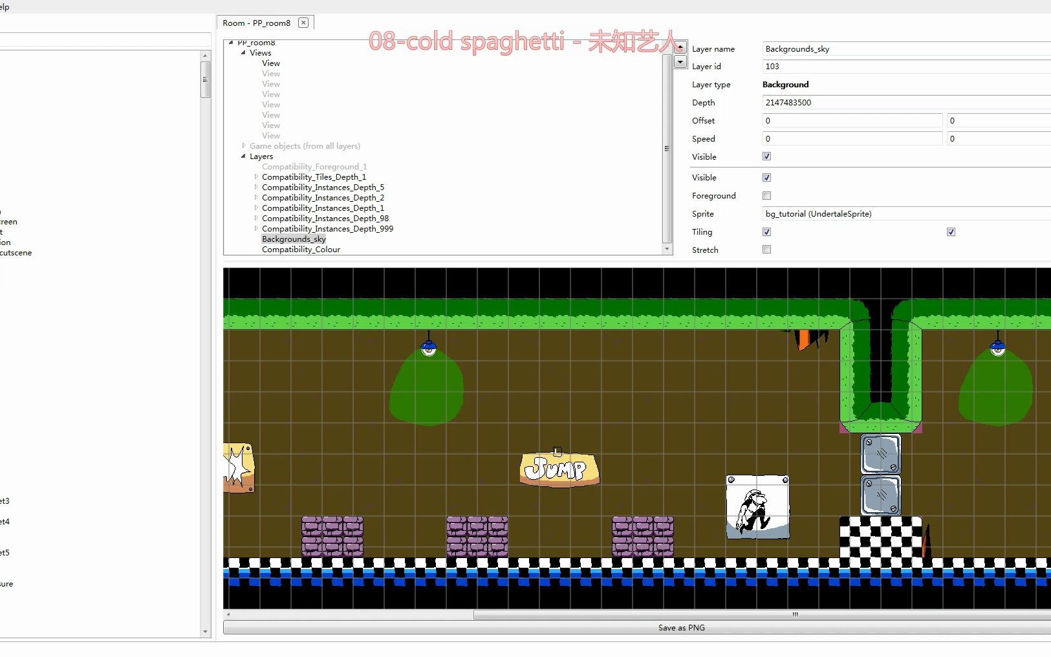This screenshot has width=1051, height=657.
Task: Expand Compatibility_Instances_Depth_98 layer
Action: 256,219
